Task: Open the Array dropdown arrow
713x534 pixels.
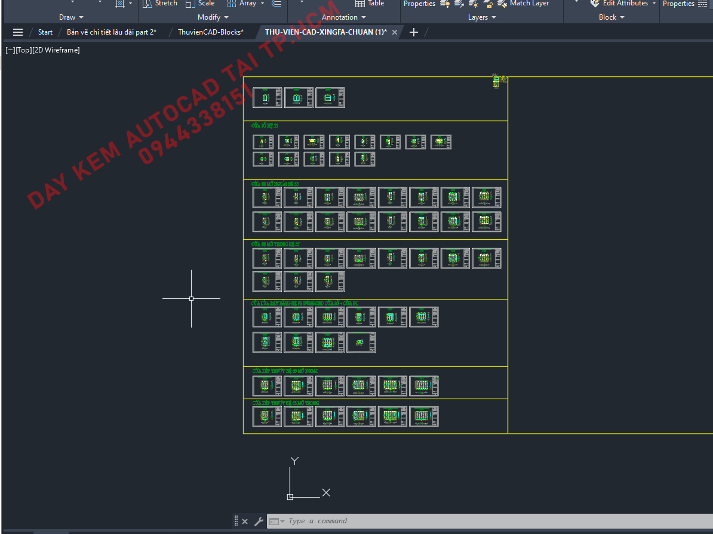Action: (x=262, y=3)
